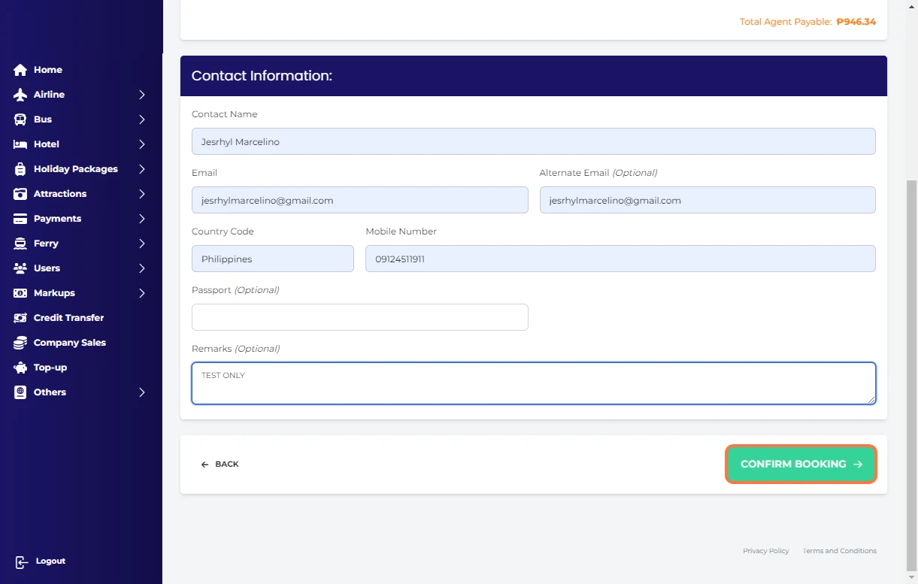Open Credit Transfer menu item

(x=68, y=318)
